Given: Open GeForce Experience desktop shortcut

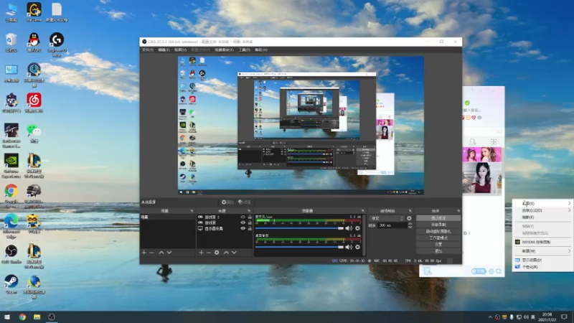Looking at the screenshot, I should pyautogui.click(x=11, y=165).
